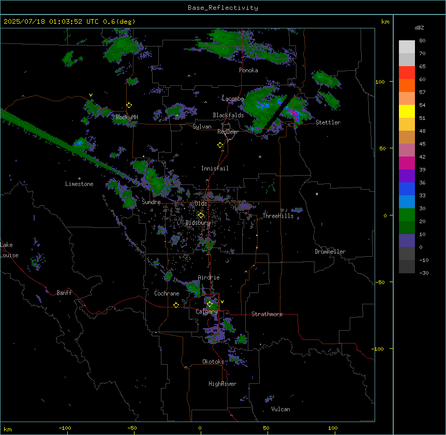Image resolution: width=446 pixels, height=435 pixels.
Task: Click the white asterisk marker east of Innisfail
Action: (260, 157)
